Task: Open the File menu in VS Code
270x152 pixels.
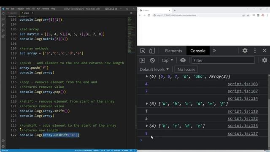Action: [8, 8]
